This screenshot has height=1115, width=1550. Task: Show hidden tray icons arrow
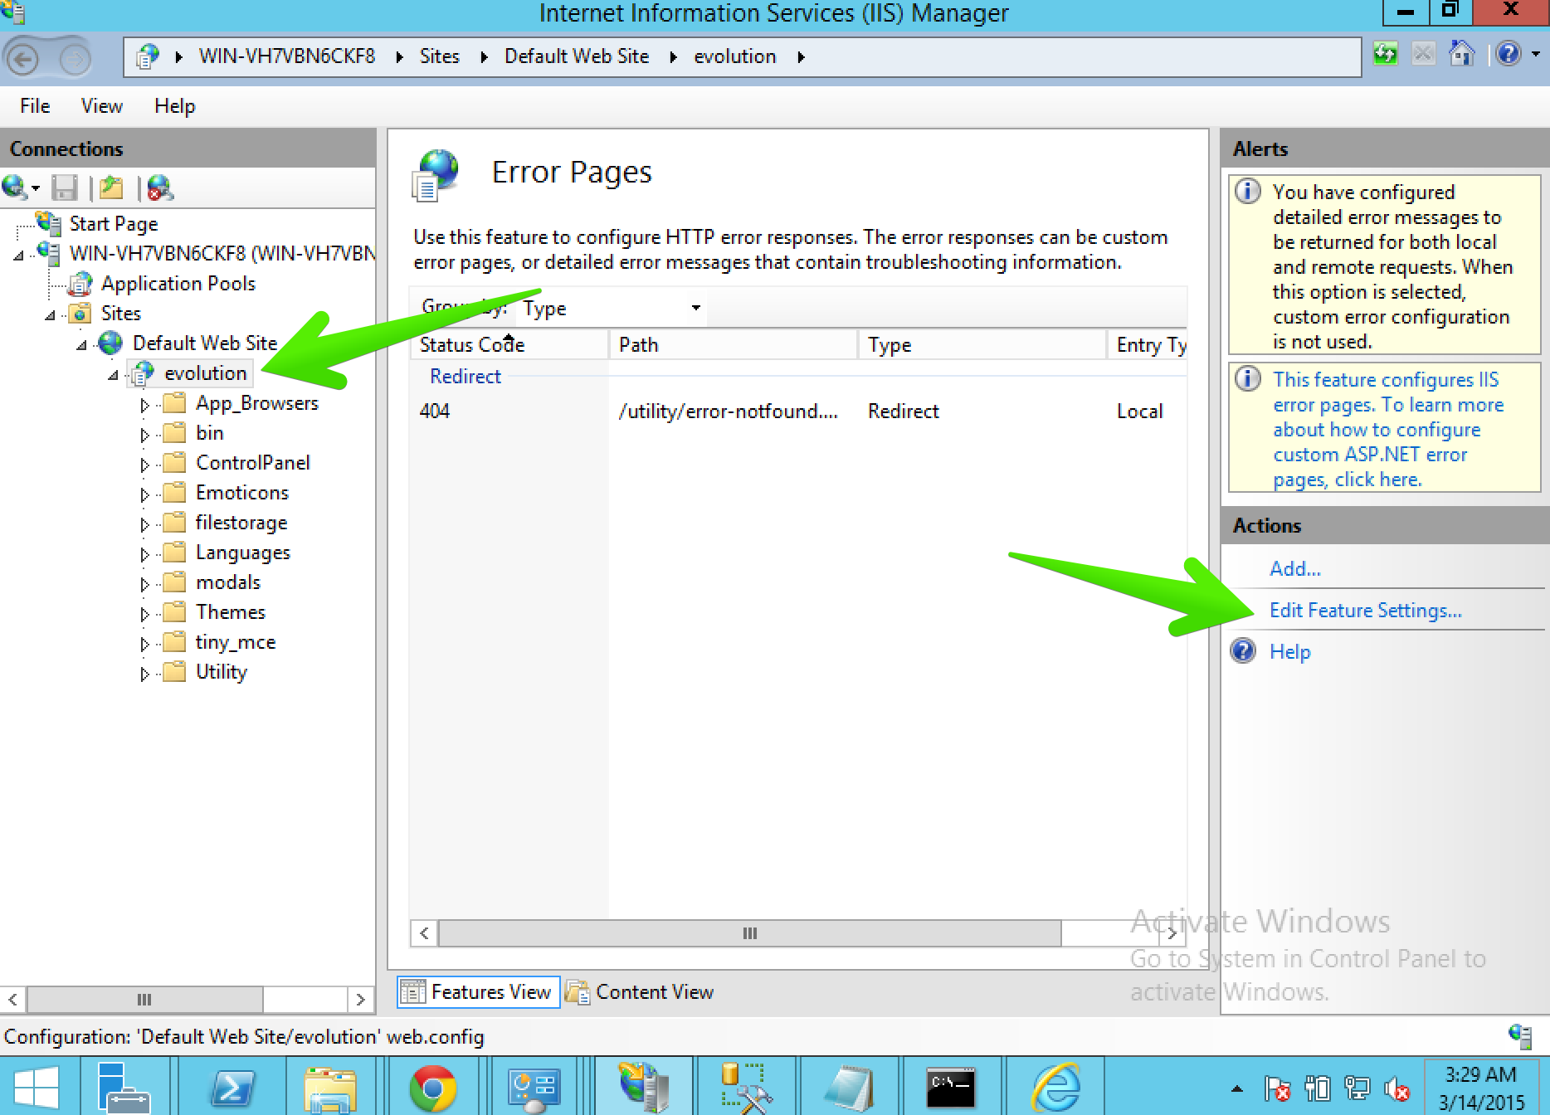[1237, 1088]
